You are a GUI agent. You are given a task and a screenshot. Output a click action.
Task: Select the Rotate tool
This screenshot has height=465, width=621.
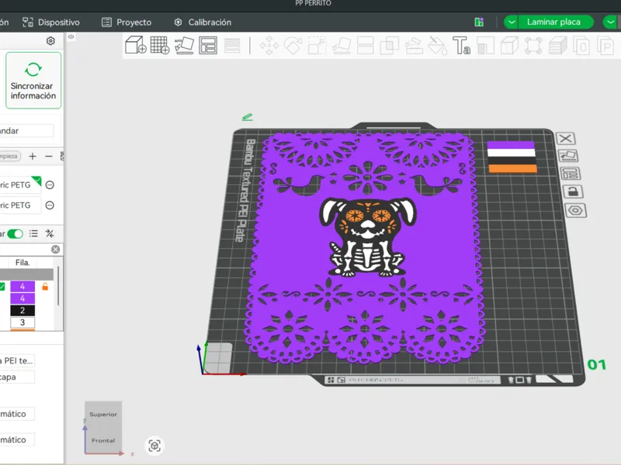tap(293, 46)
